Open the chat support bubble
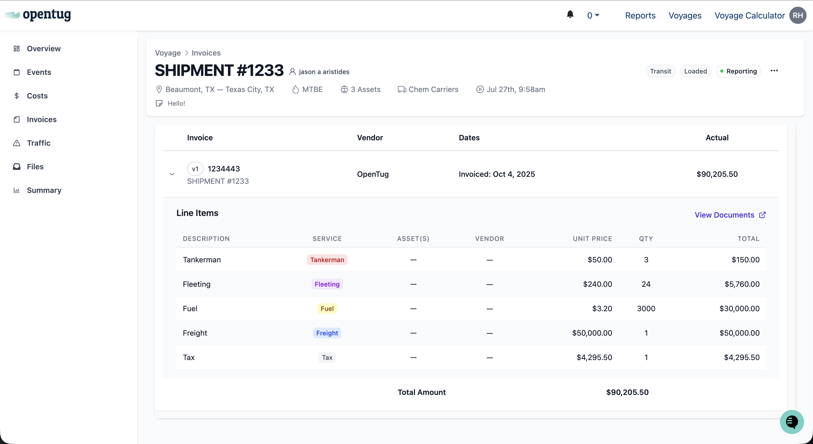The width and height of the screenshot is (813, 444). (x=791, y=422)
